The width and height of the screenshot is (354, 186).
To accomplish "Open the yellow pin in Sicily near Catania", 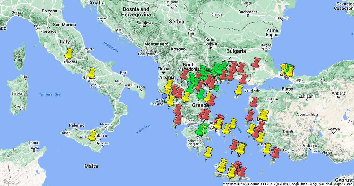I will tap(93, 135).
